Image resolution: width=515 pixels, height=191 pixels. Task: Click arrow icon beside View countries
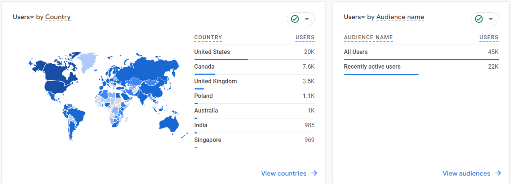click(x=314, y=173)
